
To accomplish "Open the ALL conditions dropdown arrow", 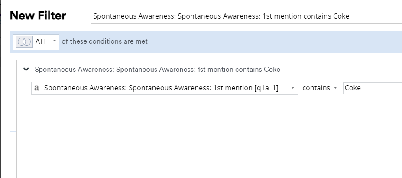I will (x=55, y=41).
